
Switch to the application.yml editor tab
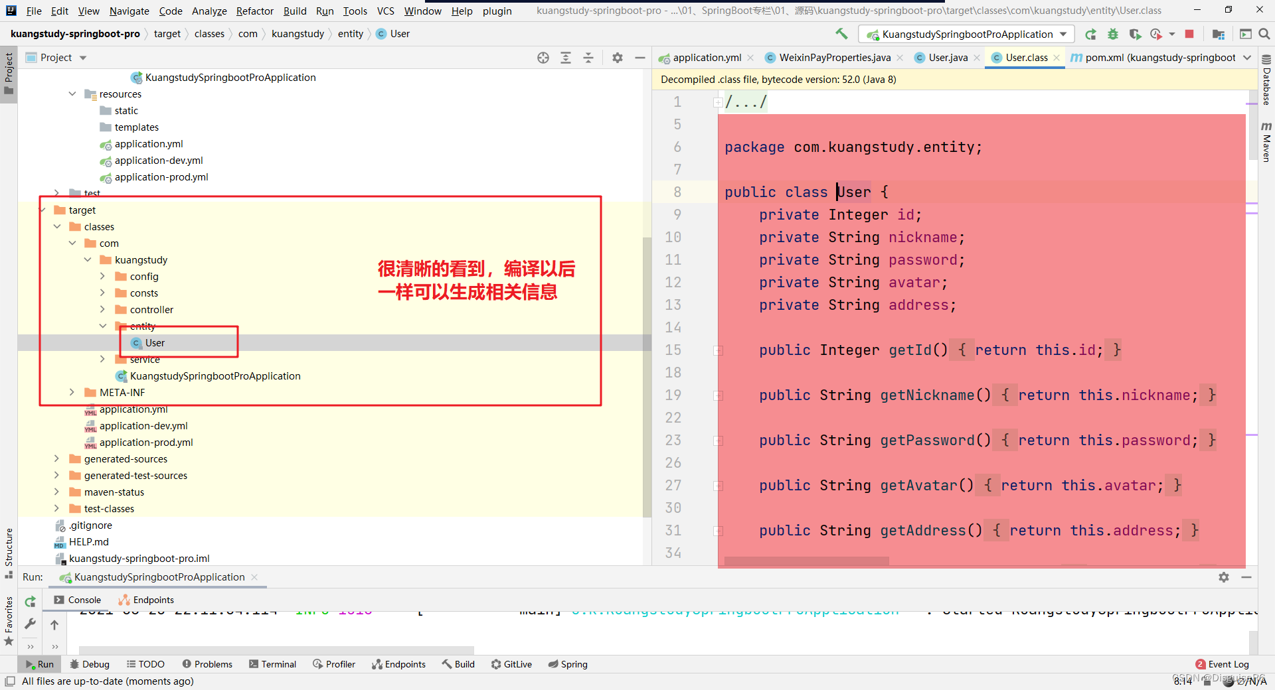point(707,58)
